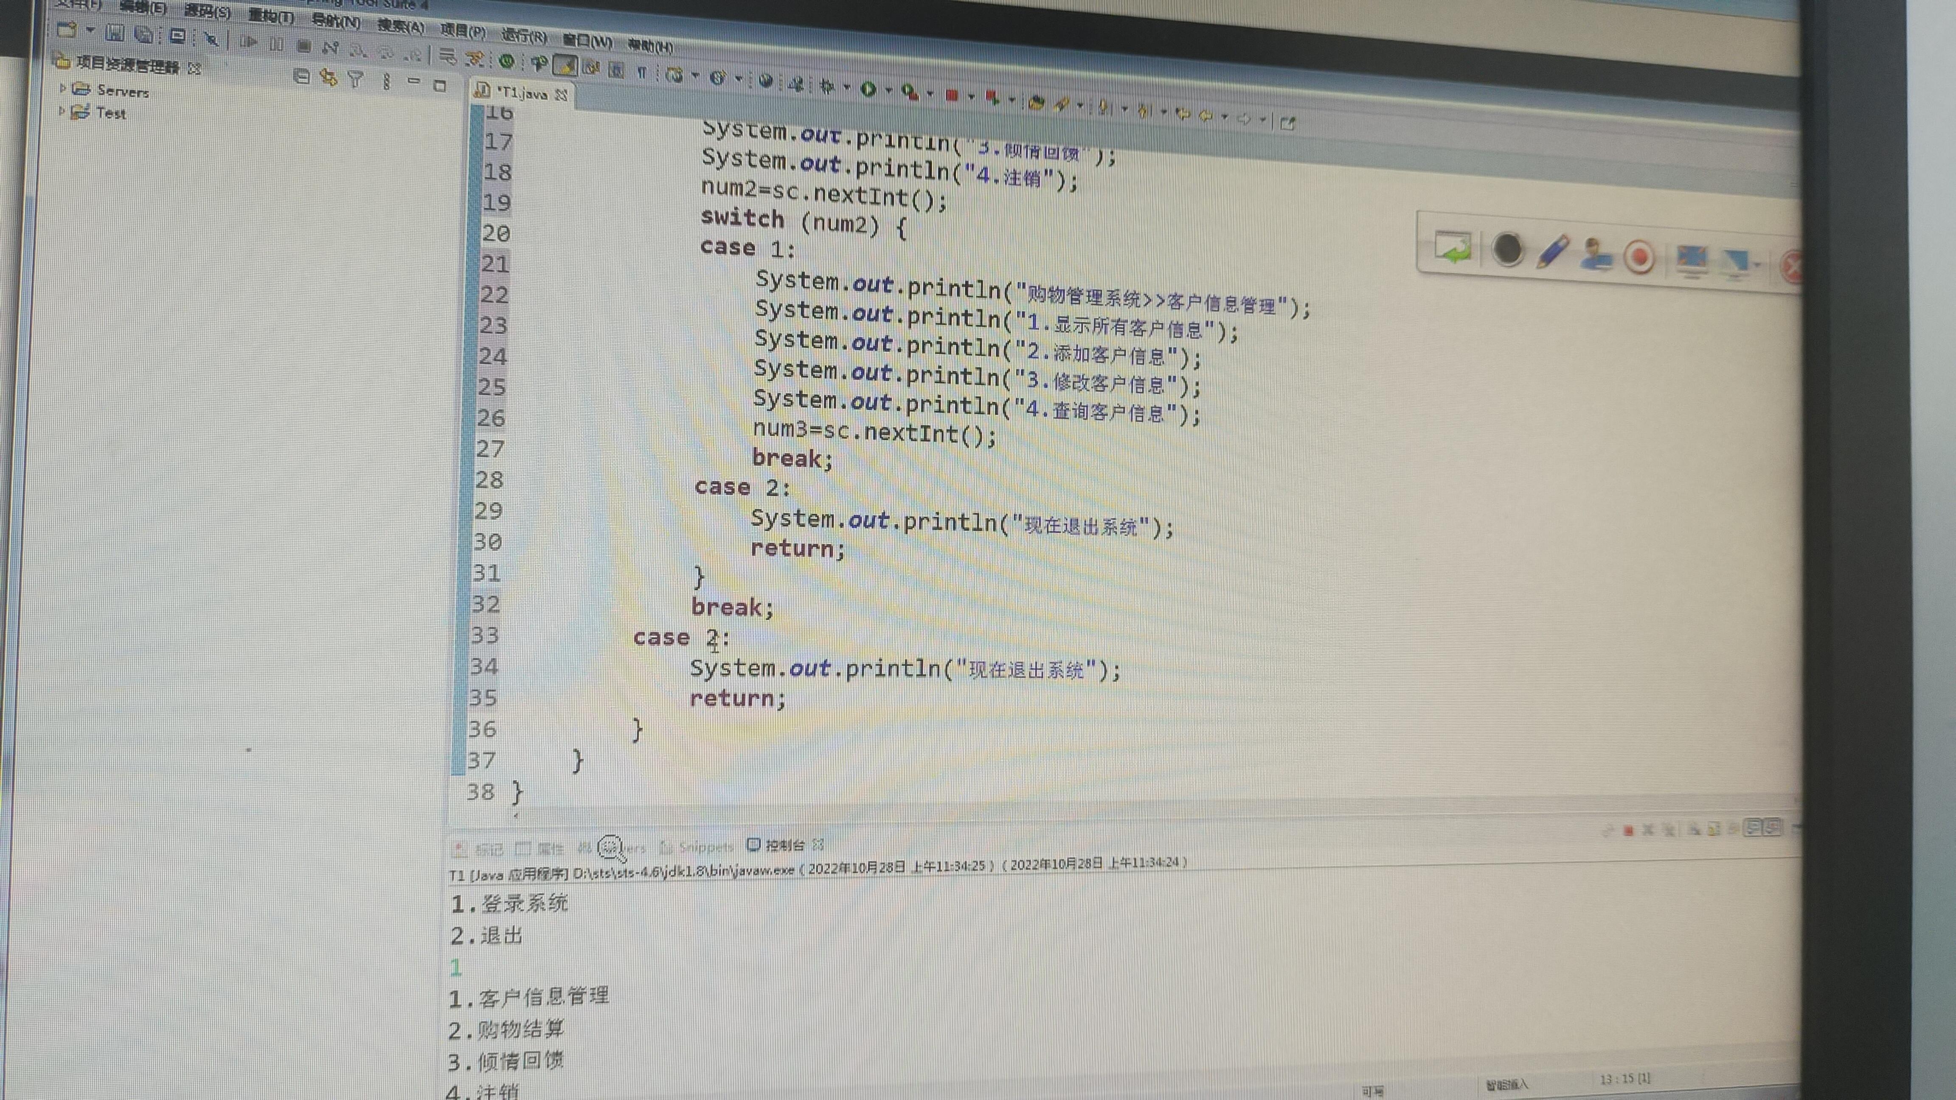Expand the Test project node
The image size is (1956, 1100).
pyautogui.click(x=62, y=111)
